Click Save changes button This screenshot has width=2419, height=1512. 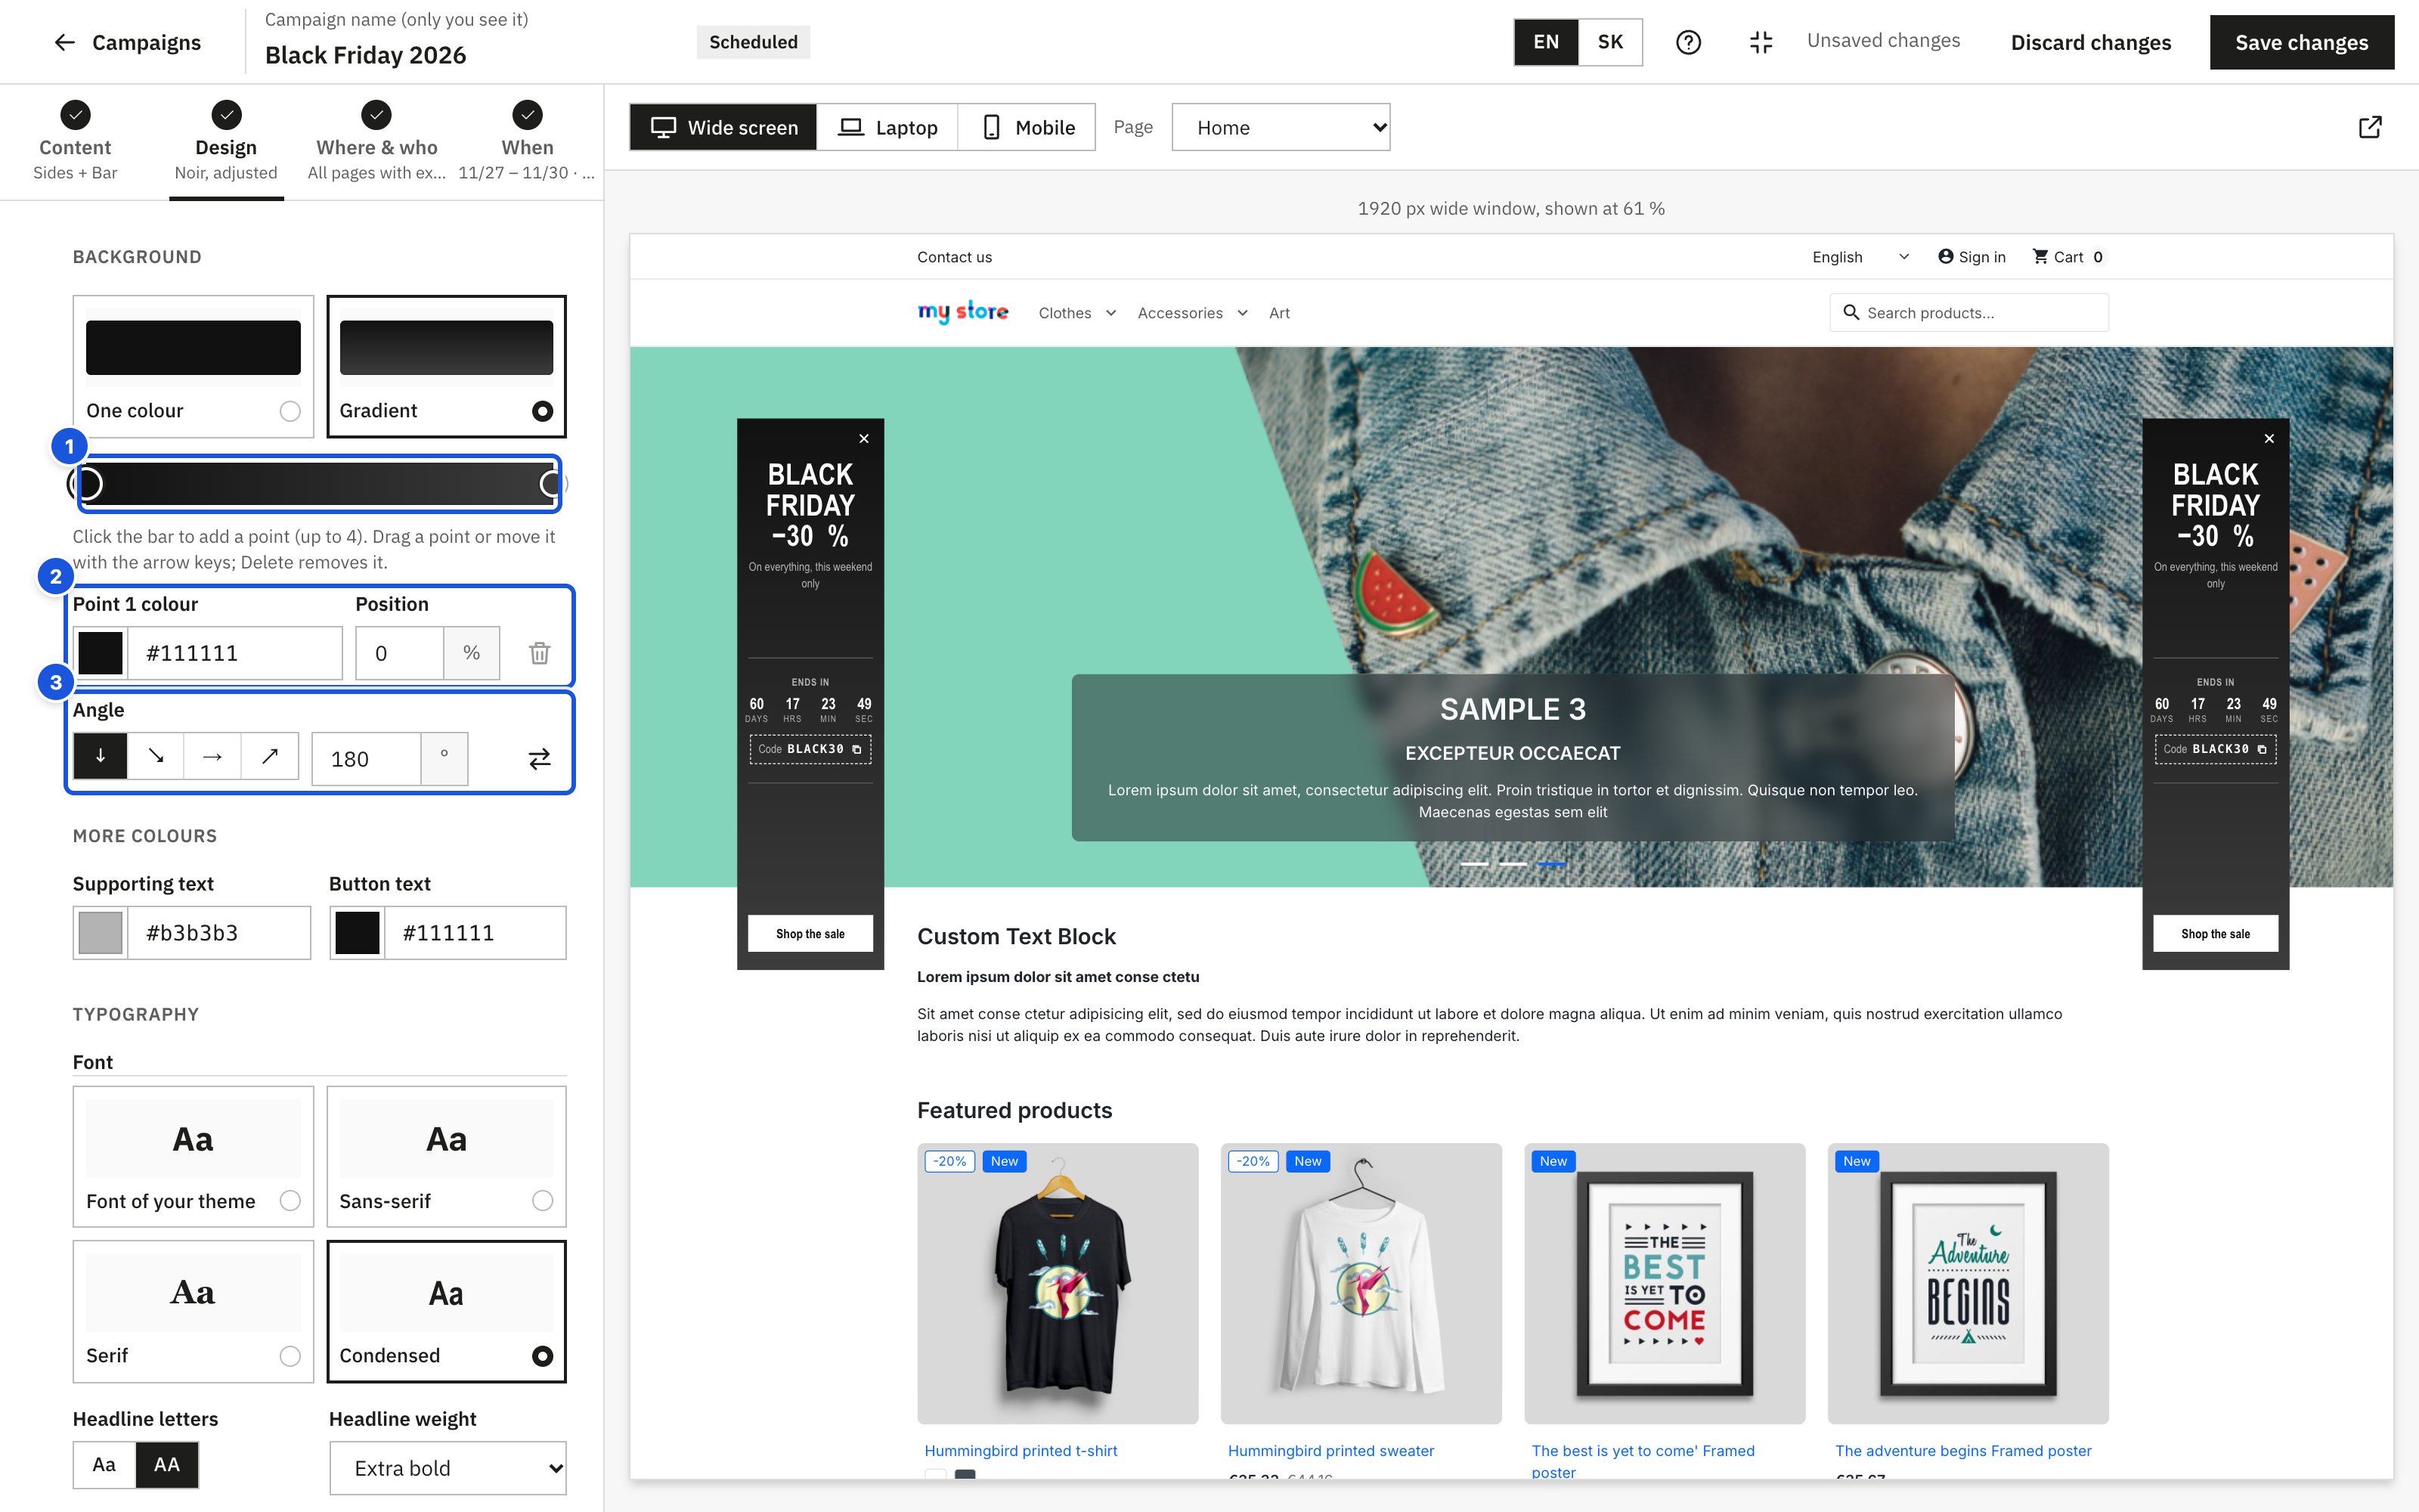(x=2301, y=42)
